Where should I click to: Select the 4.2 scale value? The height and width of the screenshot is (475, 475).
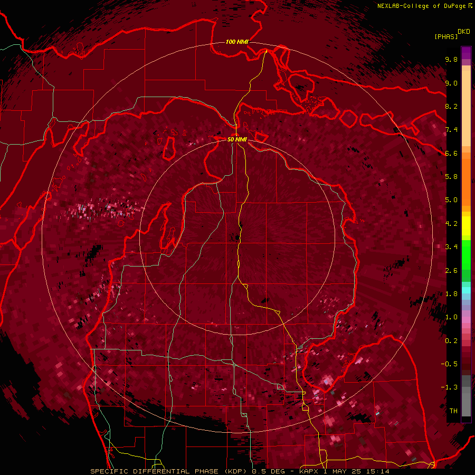coord(451,224)
